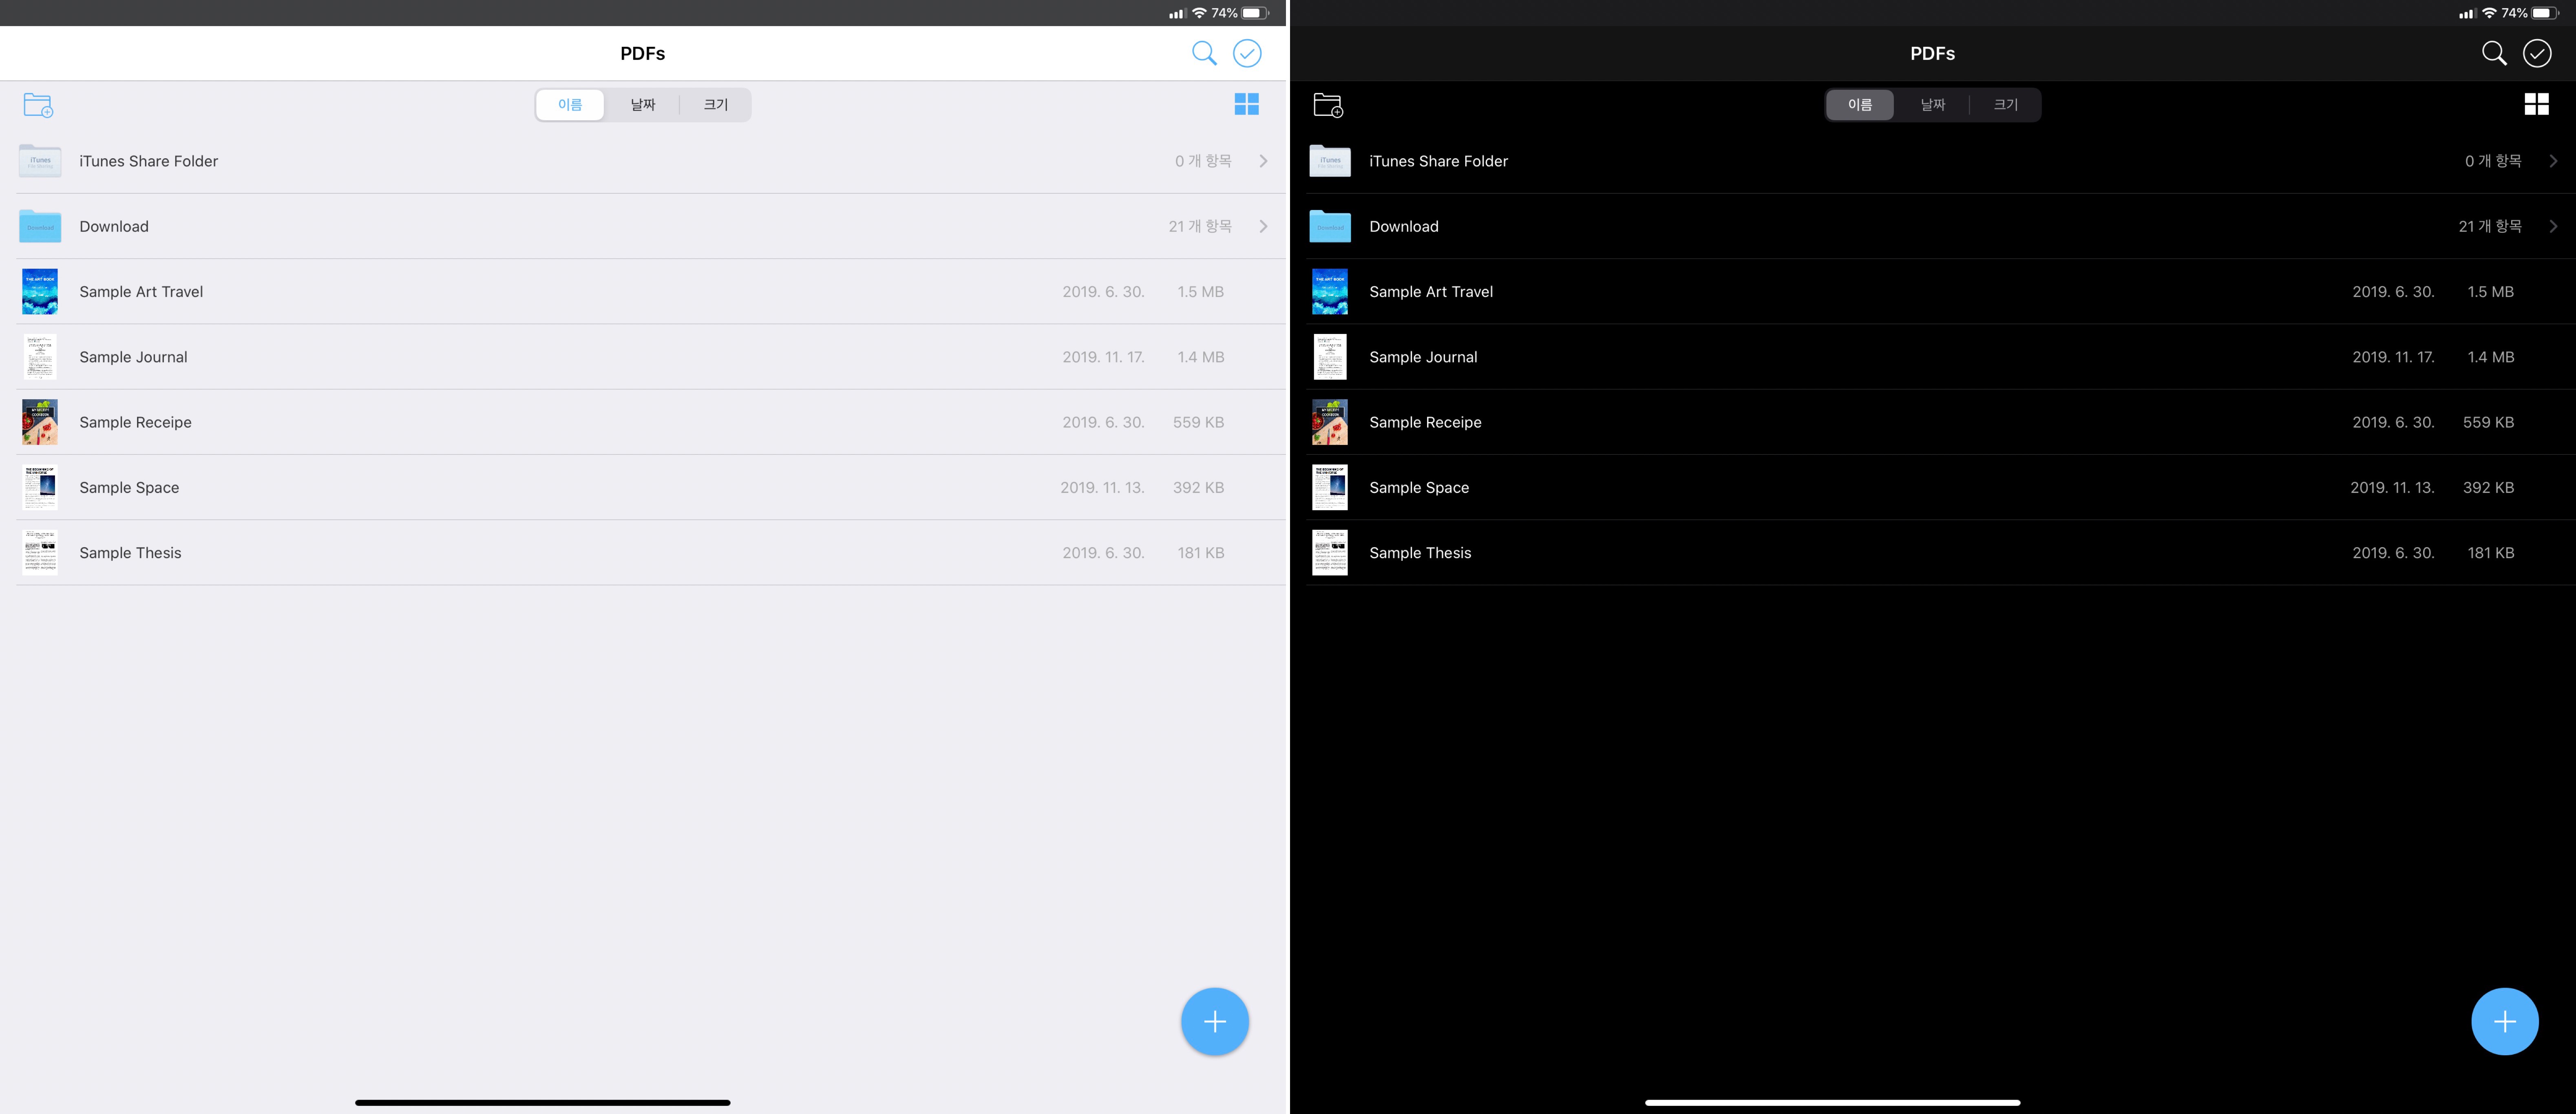Click search icon in dark mode panel
The image size is (2576, 1114).
[2494, 53]
